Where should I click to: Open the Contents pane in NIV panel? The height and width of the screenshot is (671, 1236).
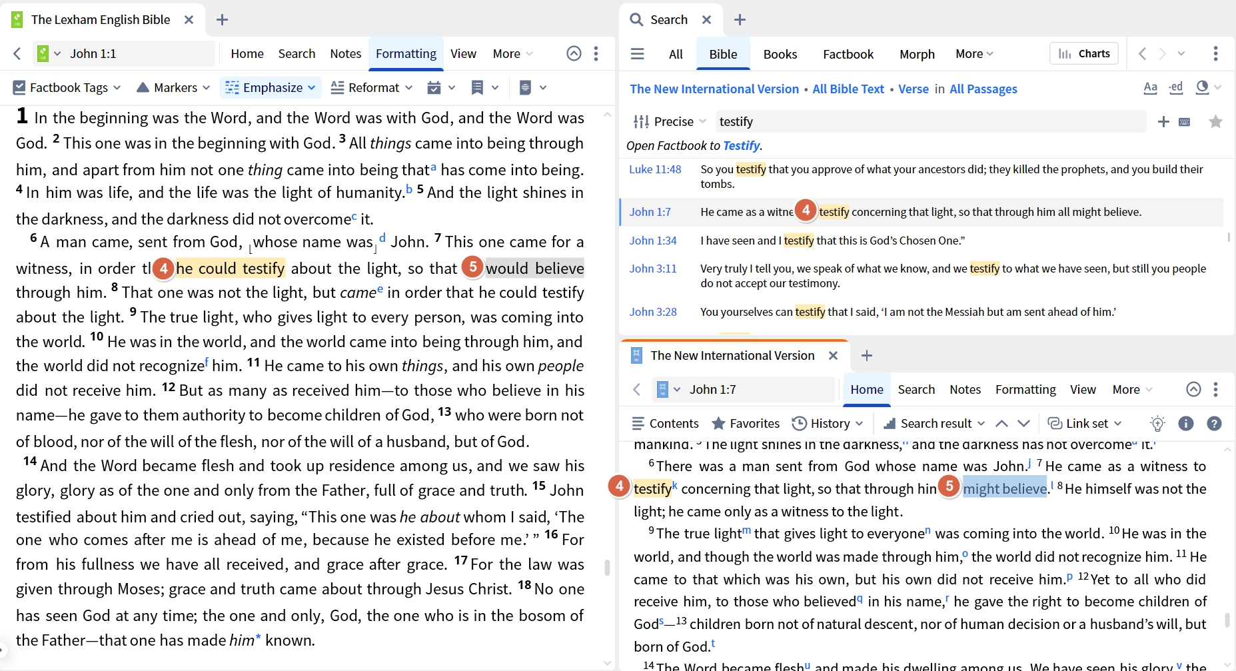665,423
